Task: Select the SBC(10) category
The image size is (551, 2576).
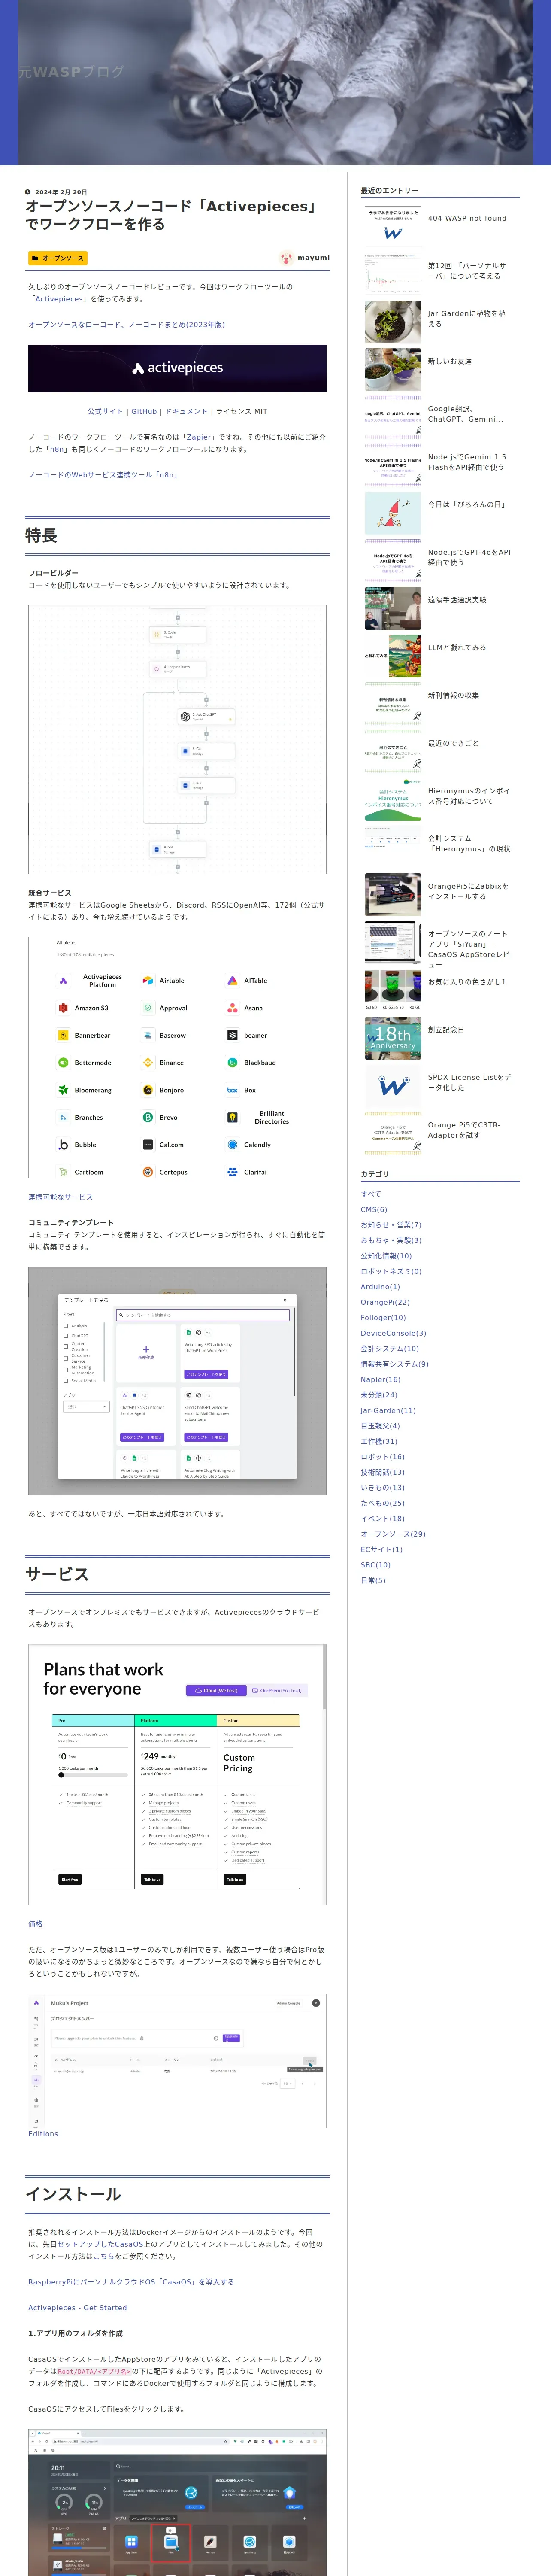Action: click(x=376, y=1565)
